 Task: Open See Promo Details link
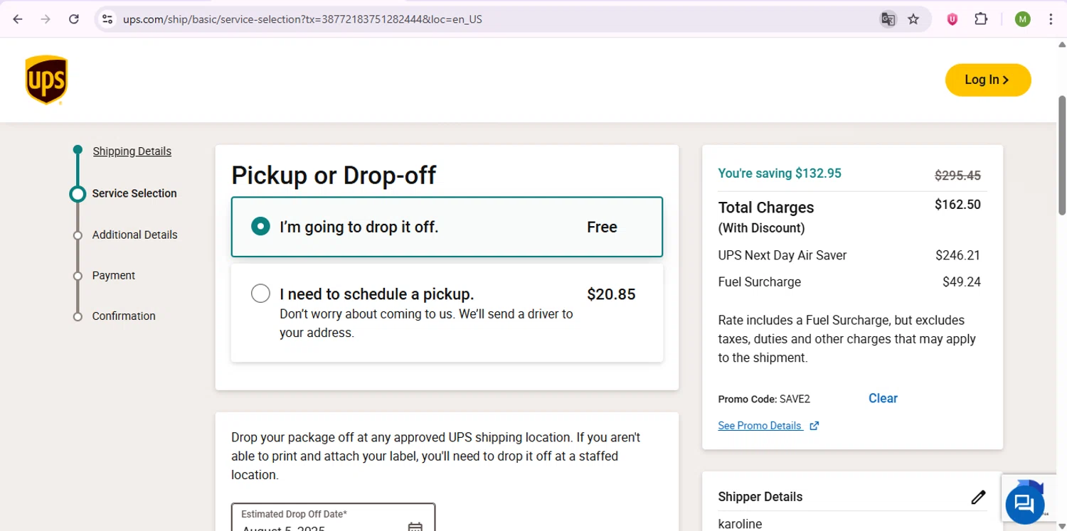(760, 426)
